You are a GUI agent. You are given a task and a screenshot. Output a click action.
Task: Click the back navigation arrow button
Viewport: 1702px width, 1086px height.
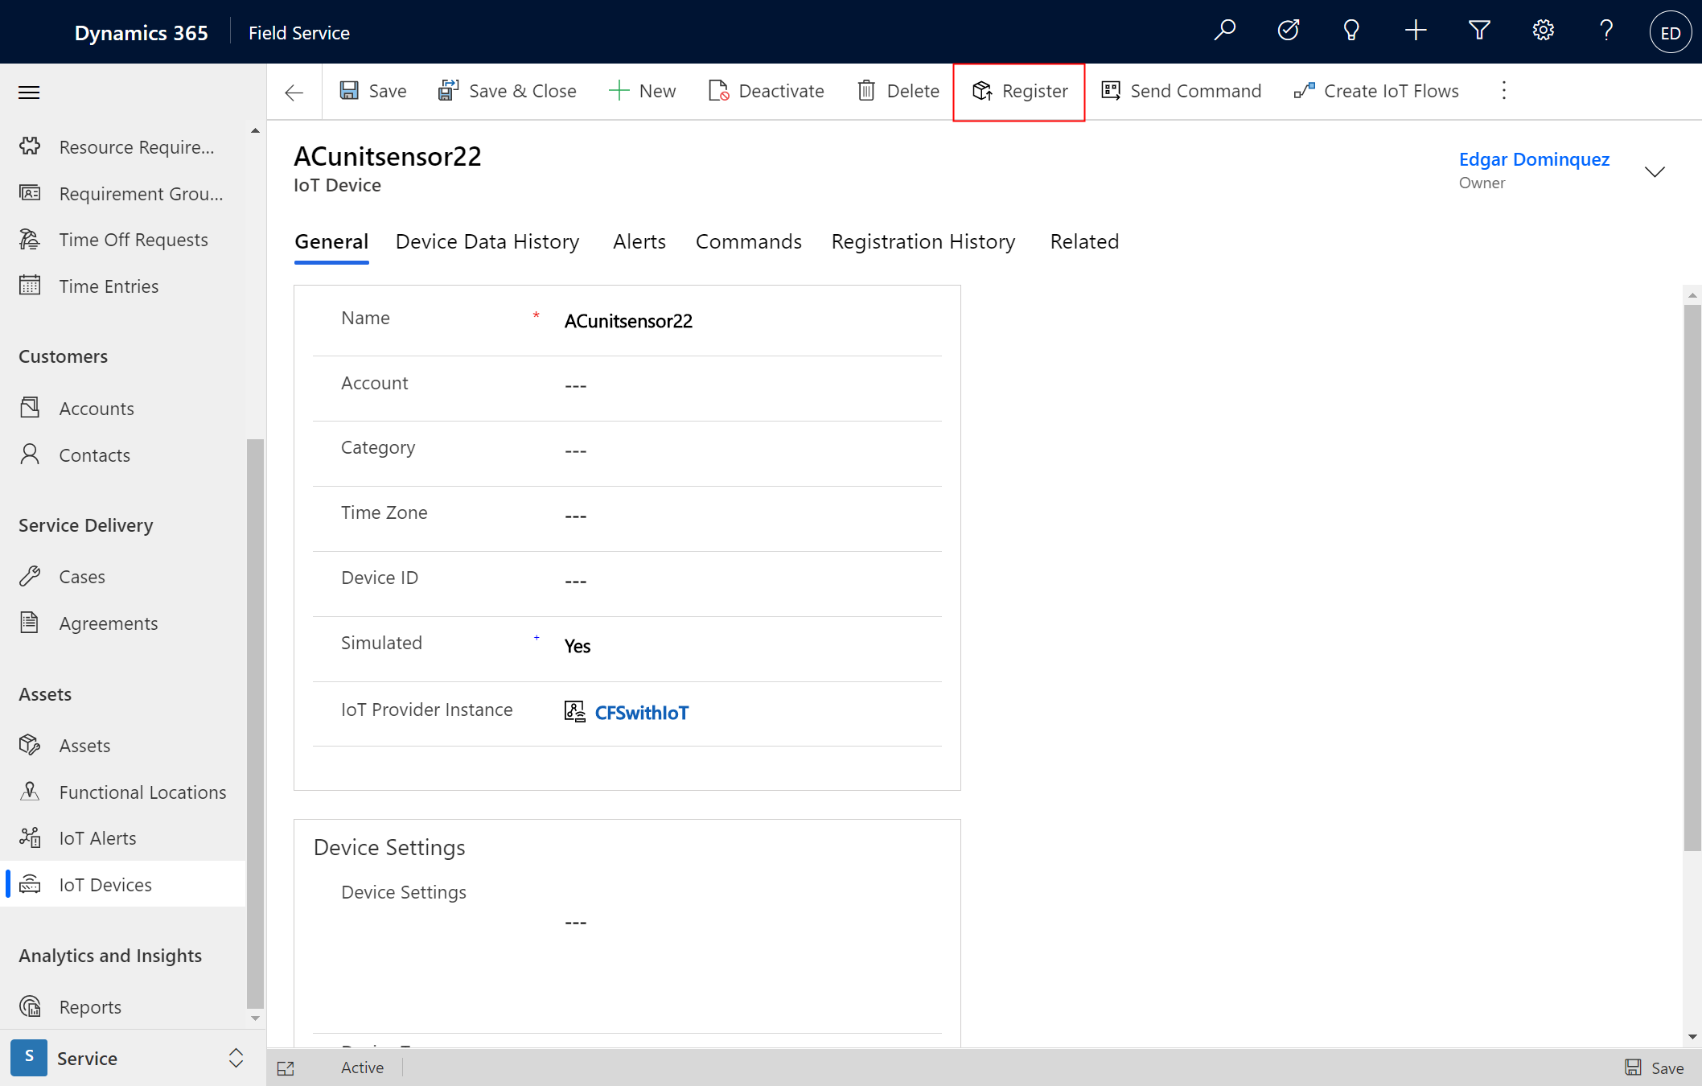(293, 91)
